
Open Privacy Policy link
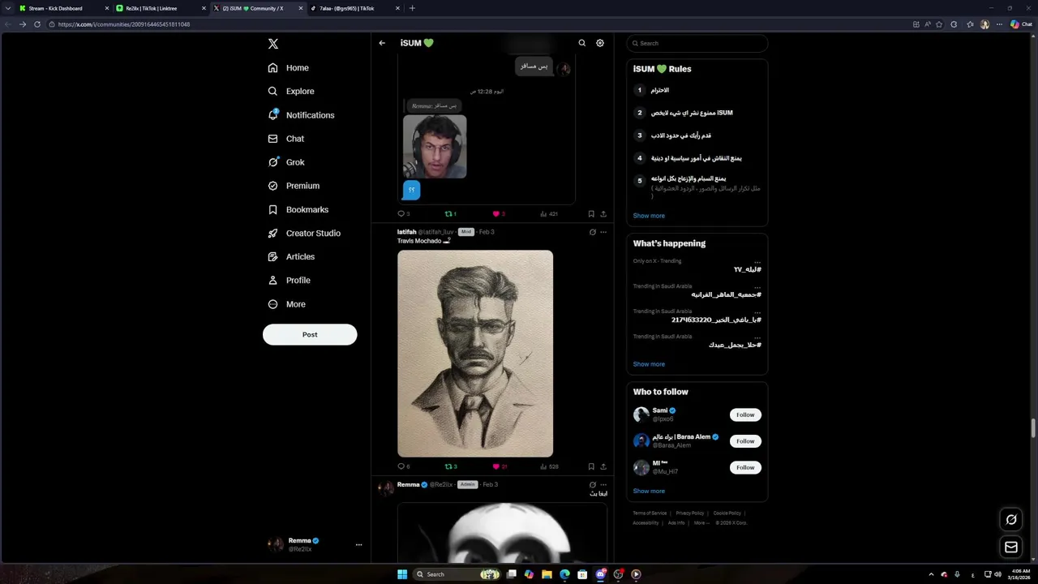click(x=690, y=513)
